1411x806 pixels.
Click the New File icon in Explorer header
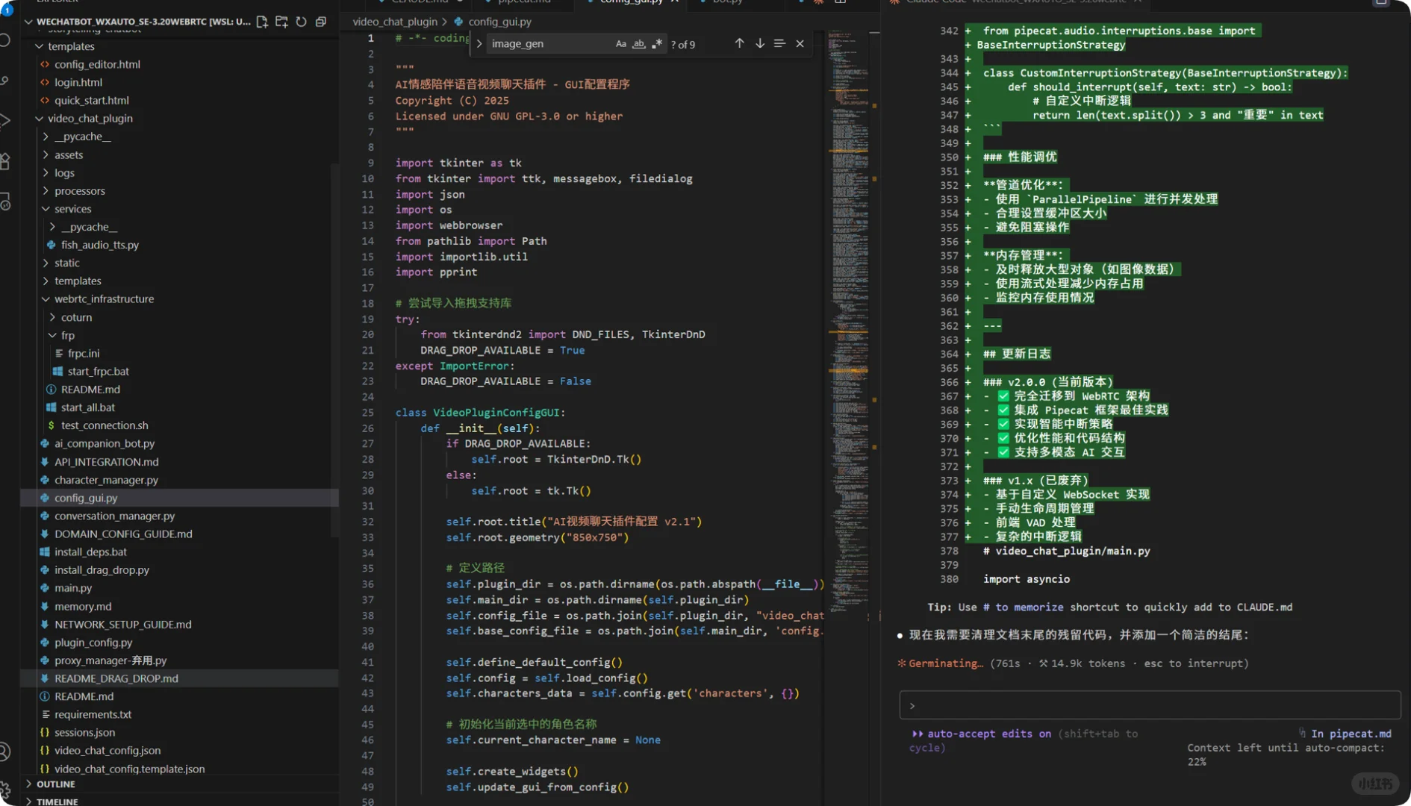coord(262,22)
